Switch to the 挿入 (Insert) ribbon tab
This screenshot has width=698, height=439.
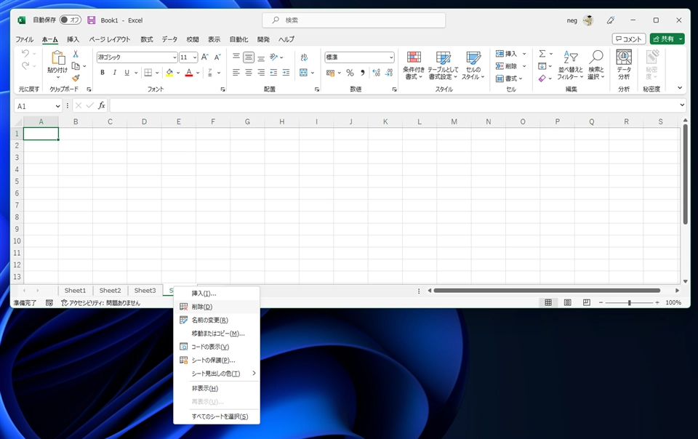(73, 39)
